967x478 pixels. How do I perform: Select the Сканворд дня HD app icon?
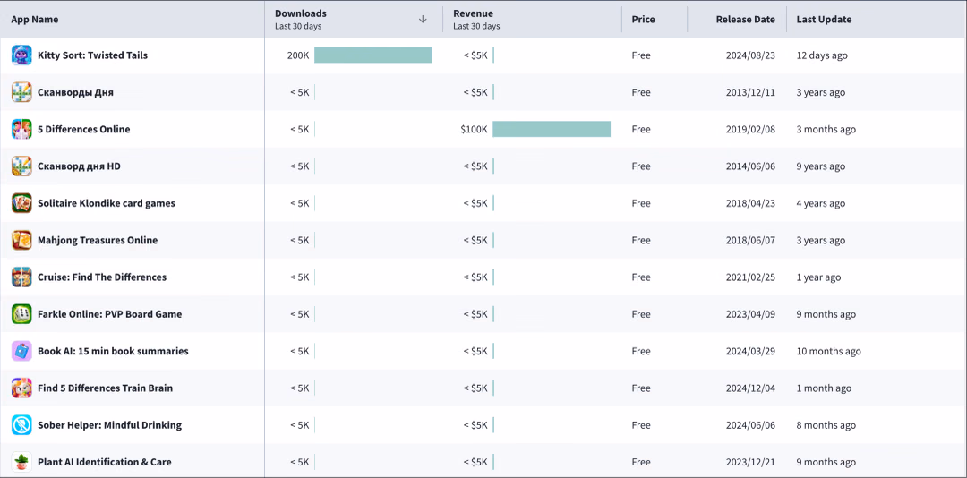click(x=21, y=166)
